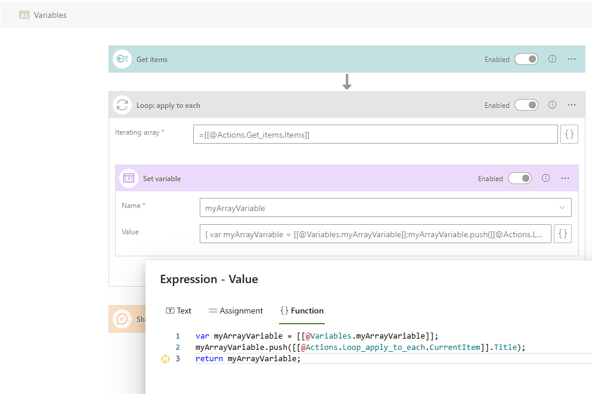
Task: Select the Function tab
Action: (302, 311)
